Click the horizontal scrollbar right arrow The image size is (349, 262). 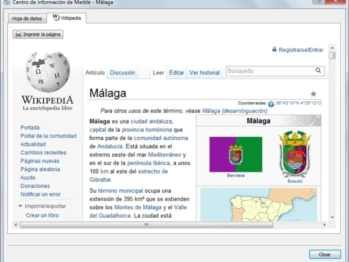tap(325, 225)
